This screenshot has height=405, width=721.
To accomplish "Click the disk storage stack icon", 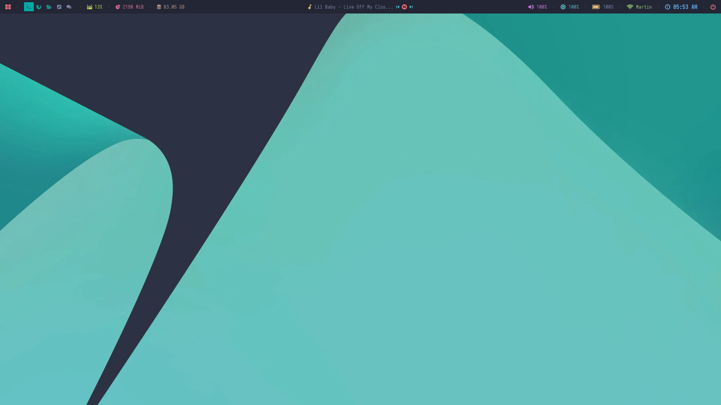I will click(159, 7).
